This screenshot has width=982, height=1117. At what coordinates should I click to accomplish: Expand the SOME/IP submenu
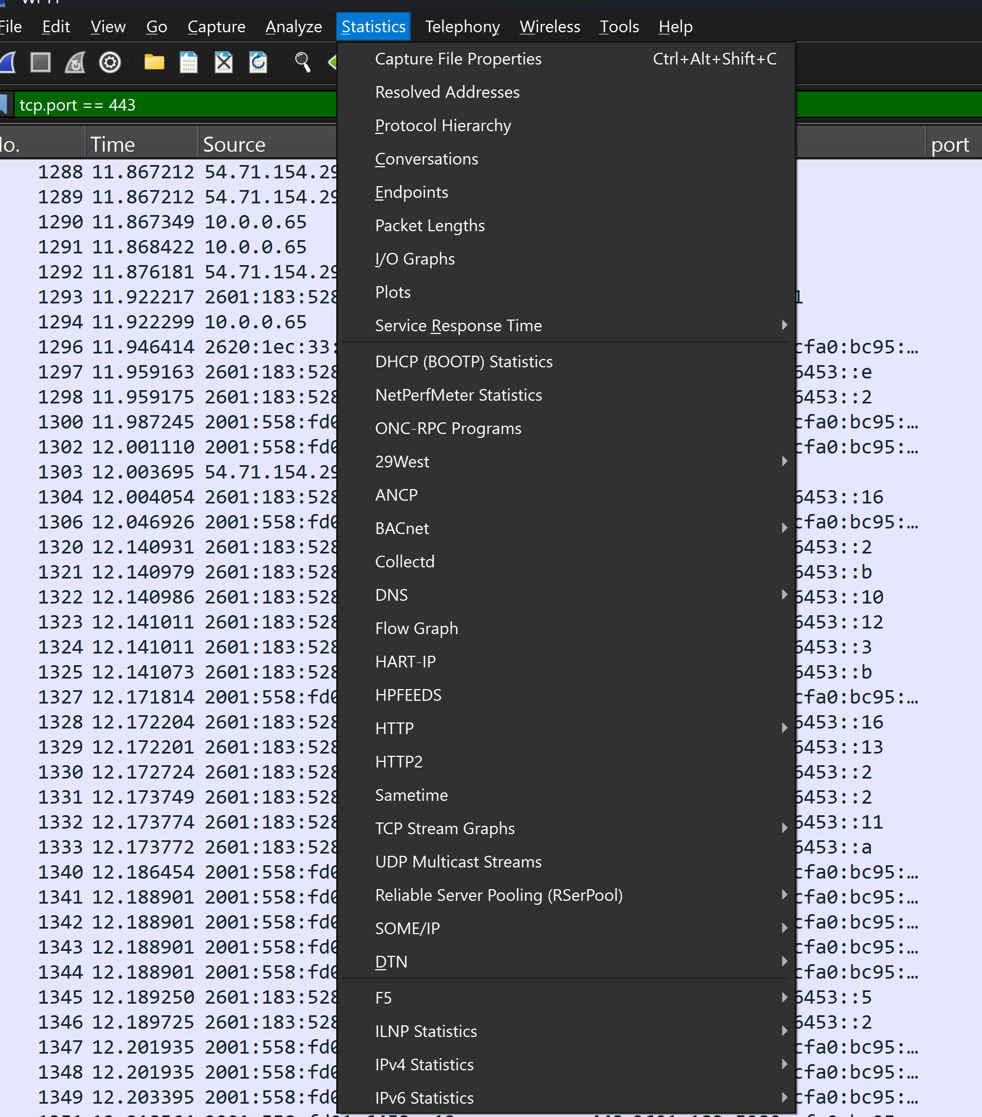click(x=566, y=929)
